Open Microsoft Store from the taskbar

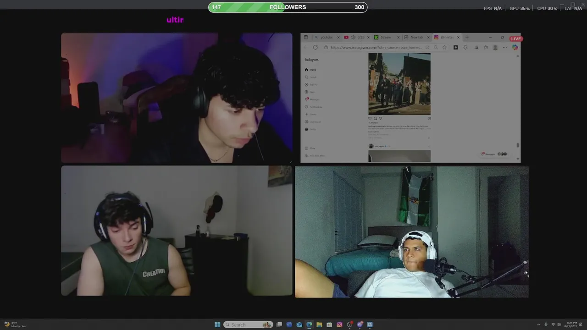click(x=329, y=324)
